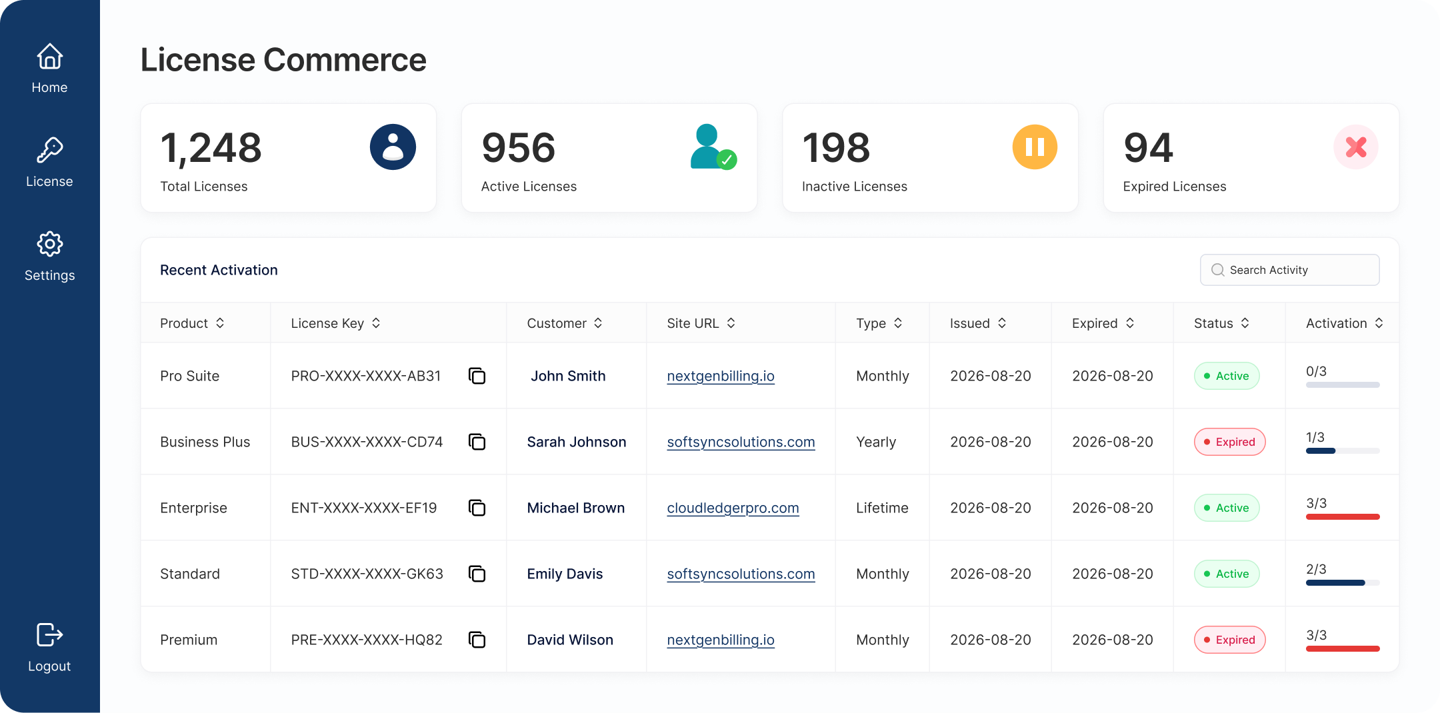Click the 94 Expired Licenses count
1440x713 pixels.
pos(1149,148)
